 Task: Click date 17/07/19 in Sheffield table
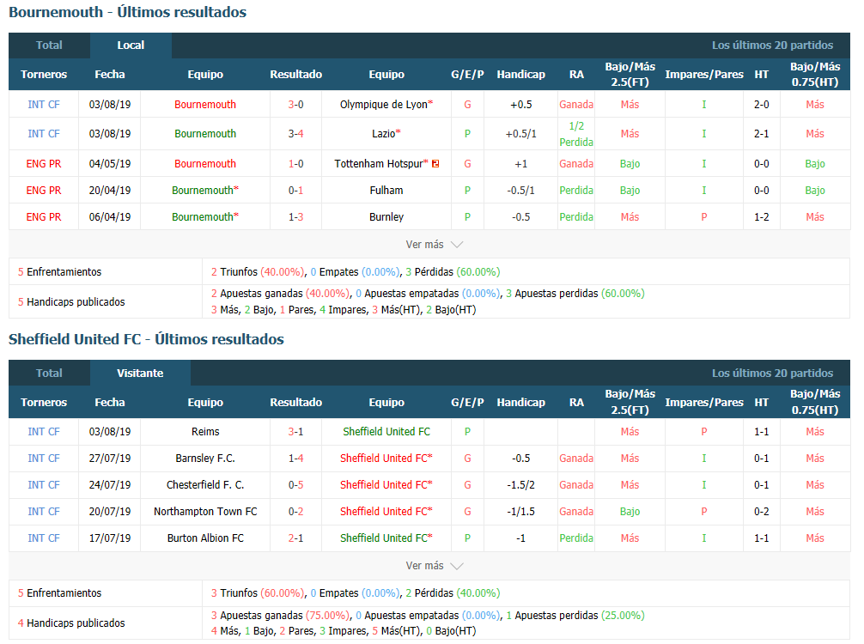pos(110,538)
